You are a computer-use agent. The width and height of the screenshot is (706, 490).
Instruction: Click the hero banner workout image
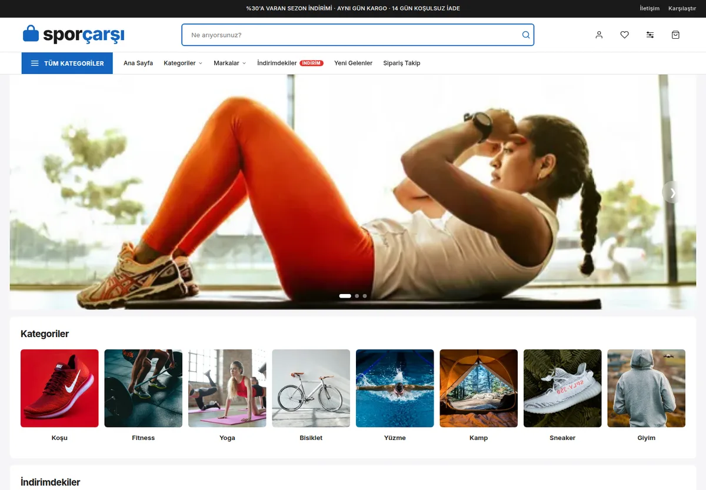click(353, 192)
